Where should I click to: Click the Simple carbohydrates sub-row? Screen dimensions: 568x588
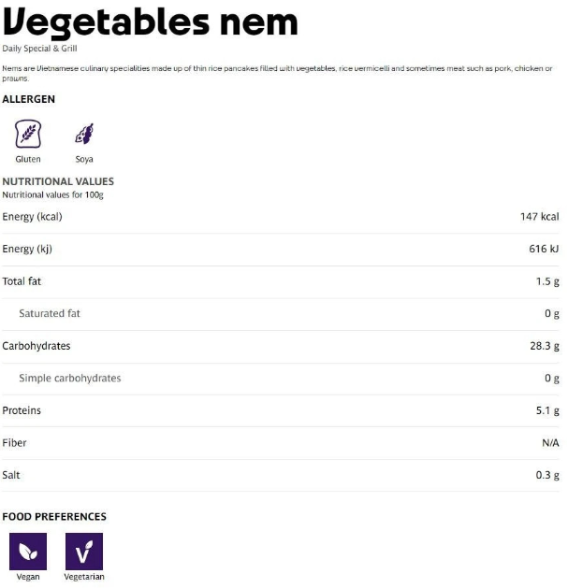coord(70,379)
